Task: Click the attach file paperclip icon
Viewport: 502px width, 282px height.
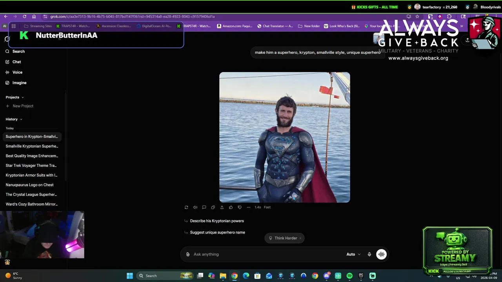Action: pyautogui.click(x=188, y=254)
